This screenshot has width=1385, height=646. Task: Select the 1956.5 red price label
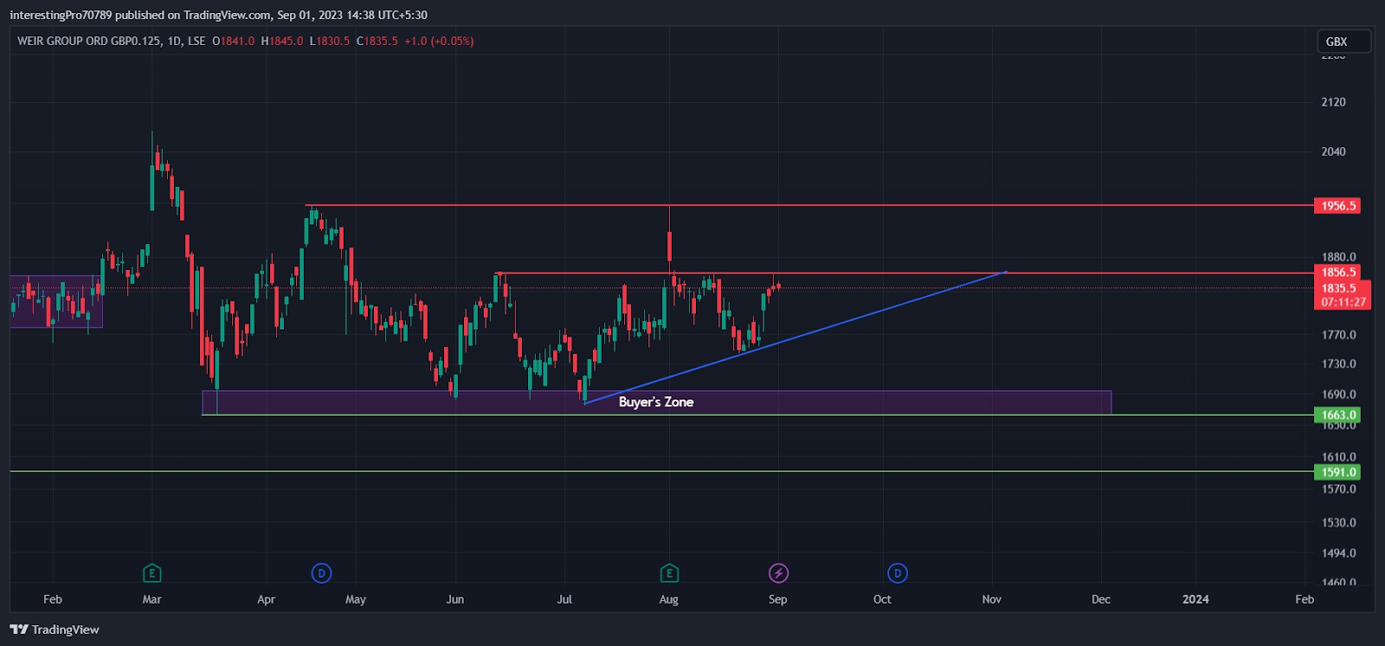pyautogui.click(x=1337, y=206)
